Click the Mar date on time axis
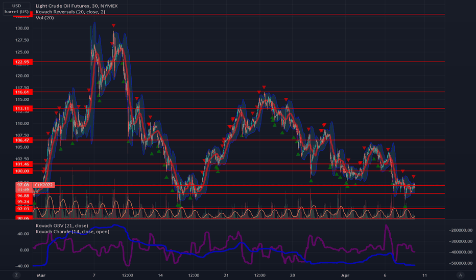The image size is (476, 280). [x=41, y=275]
